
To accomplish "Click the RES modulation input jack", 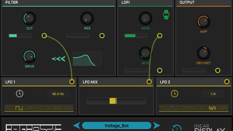I will click(x=102, y=36).
